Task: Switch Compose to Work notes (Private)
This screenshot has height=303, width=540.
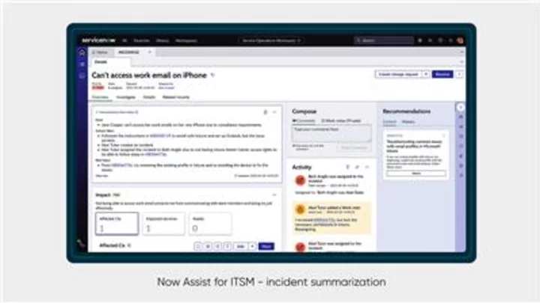Action: coord(341,120)
